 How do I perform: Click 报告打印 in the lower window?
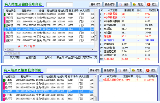109,70
